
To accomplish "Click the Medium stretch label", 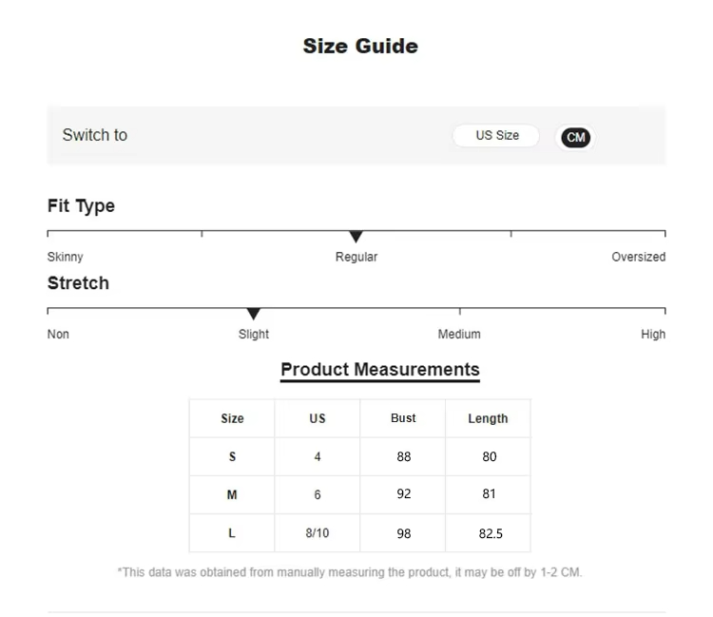I will click(x=459, y=335).
